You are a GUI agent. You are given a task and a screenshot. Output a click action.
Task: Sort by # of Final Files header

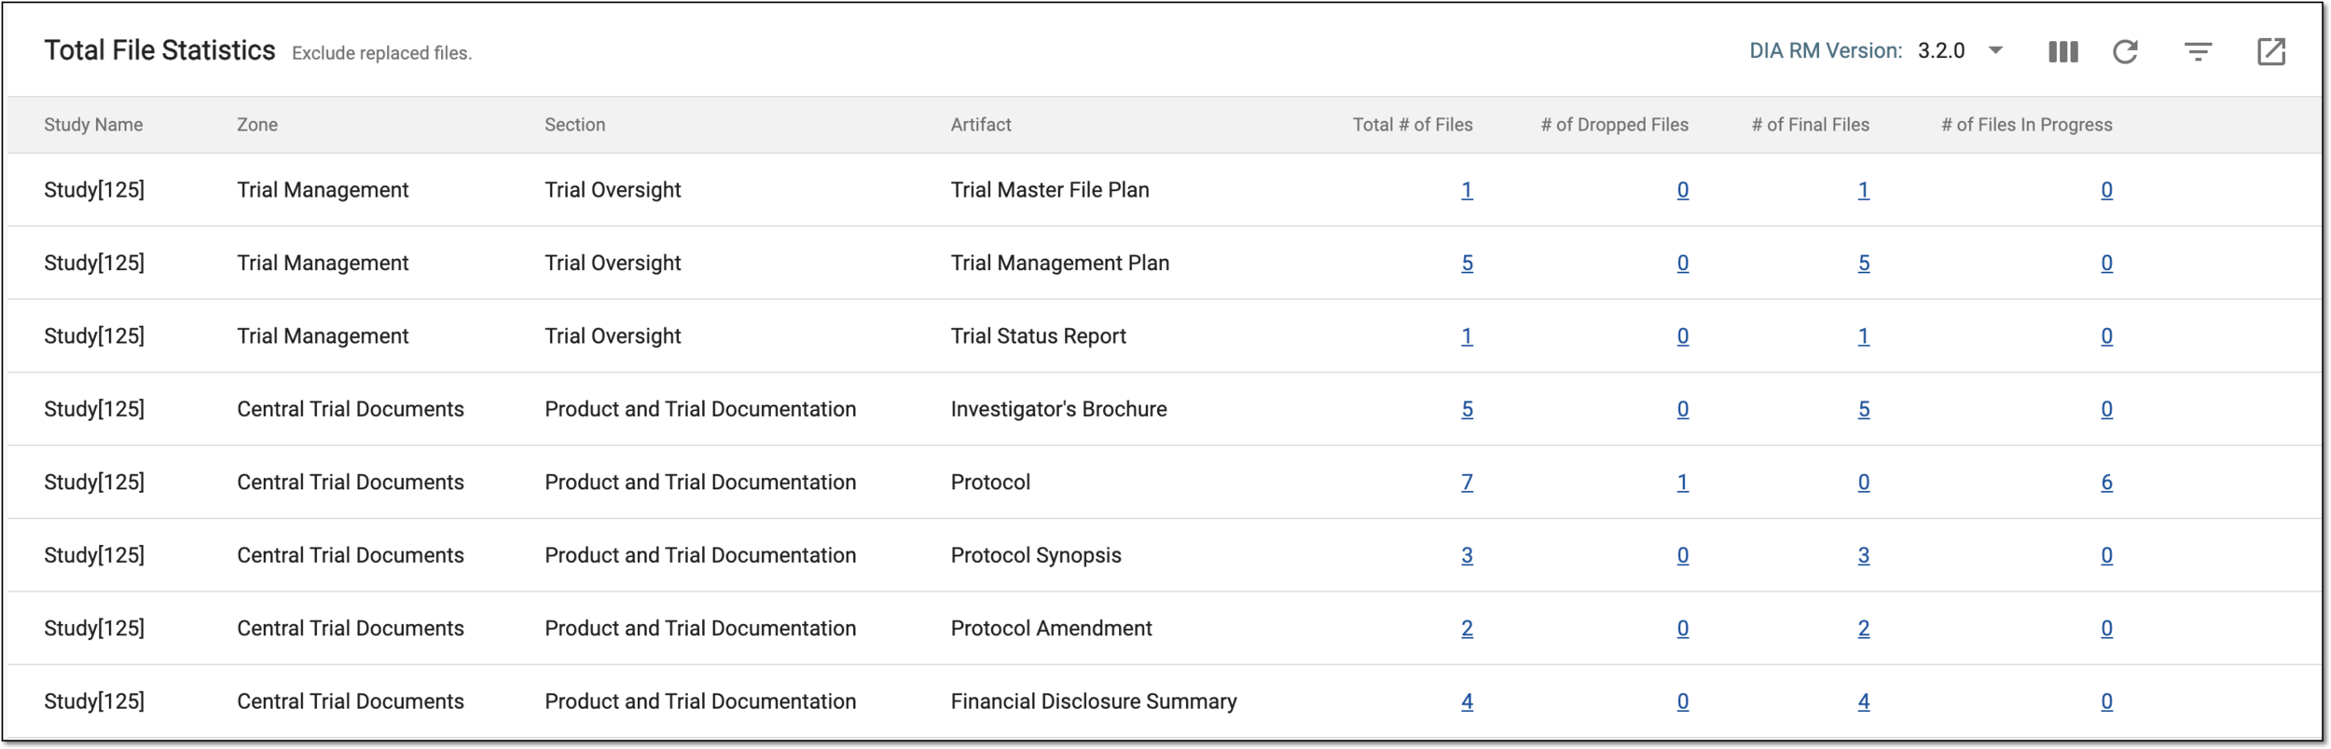pyautogui.click(x=1810, y=125)
